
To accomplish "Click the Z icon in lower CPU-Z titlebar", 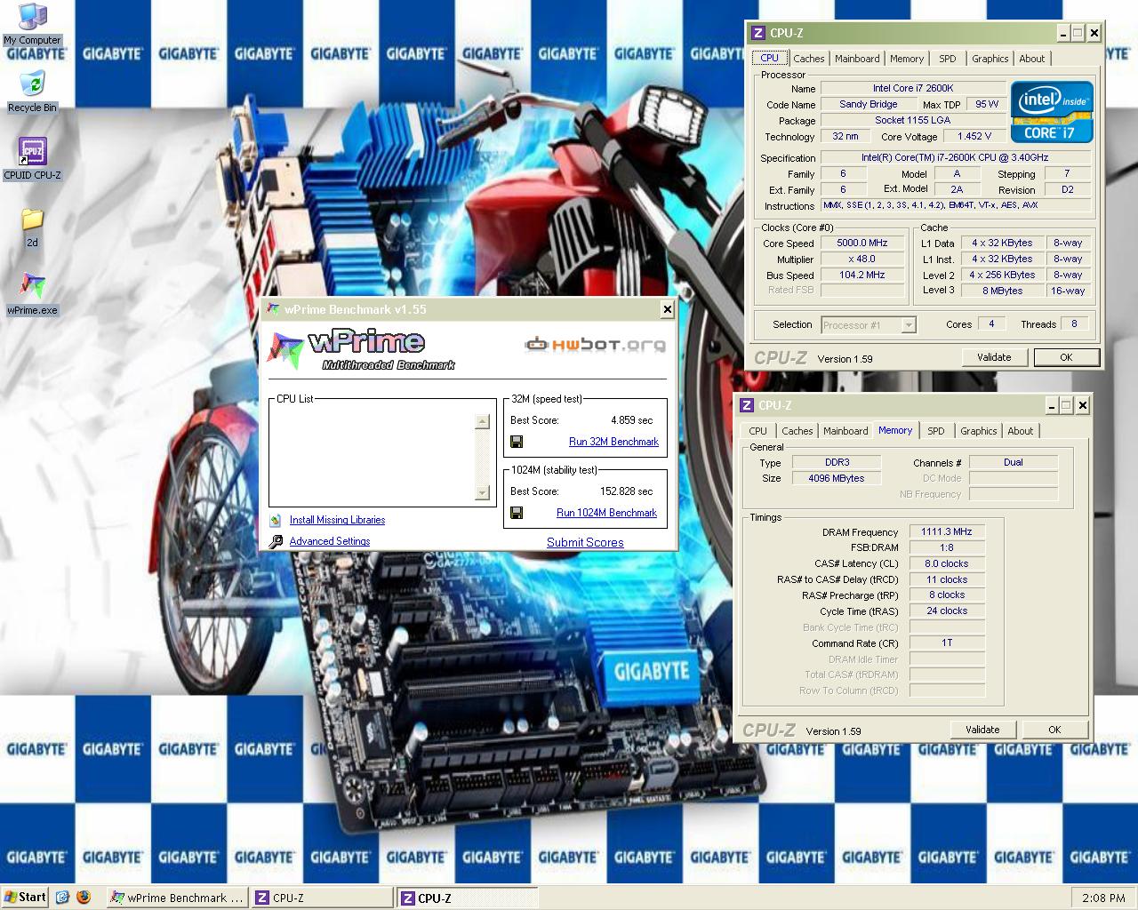I will 747,405.
